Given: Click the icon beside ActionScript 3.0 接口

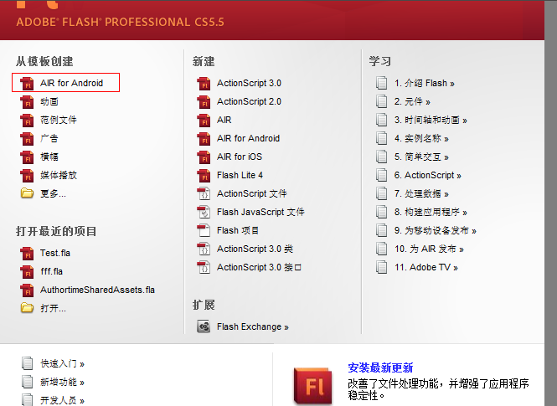Looking at the screenshot, I should (x=204, y=268).
